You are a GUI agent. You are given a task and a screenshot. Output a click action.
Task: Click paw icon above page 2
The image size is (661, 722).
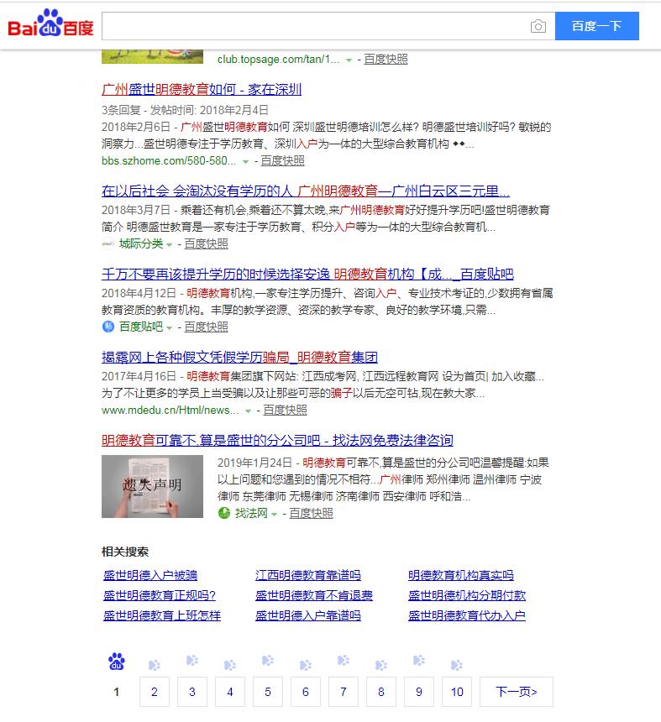click(155, 665)
